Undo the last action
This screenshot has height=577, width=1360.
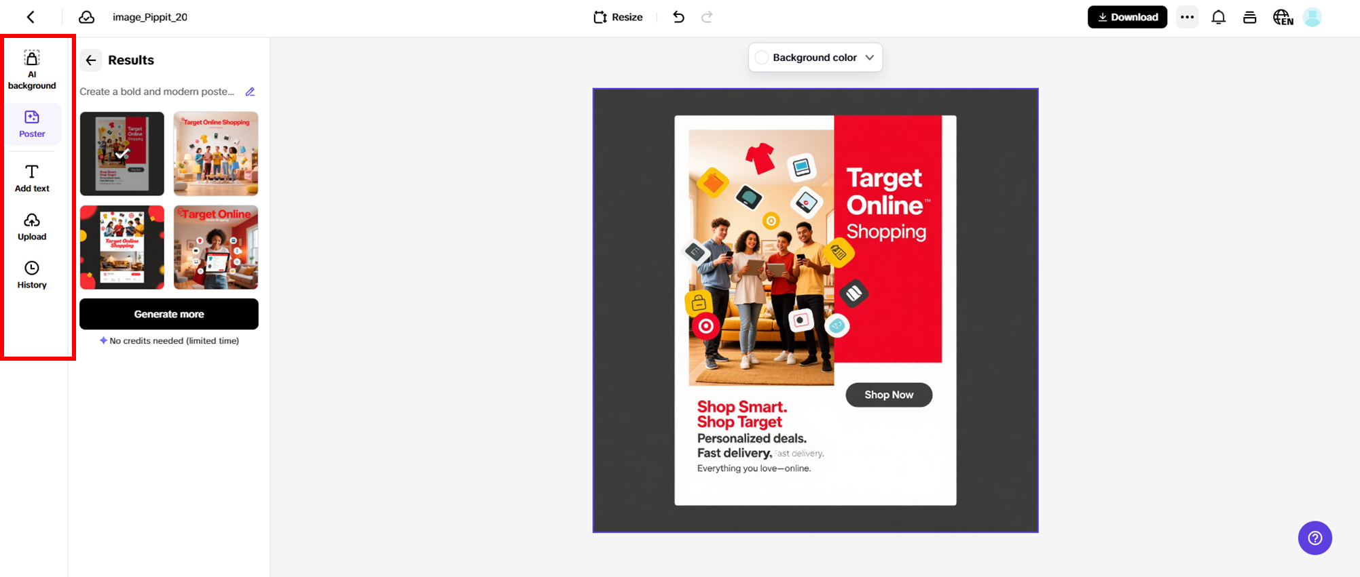pos(678,17)
